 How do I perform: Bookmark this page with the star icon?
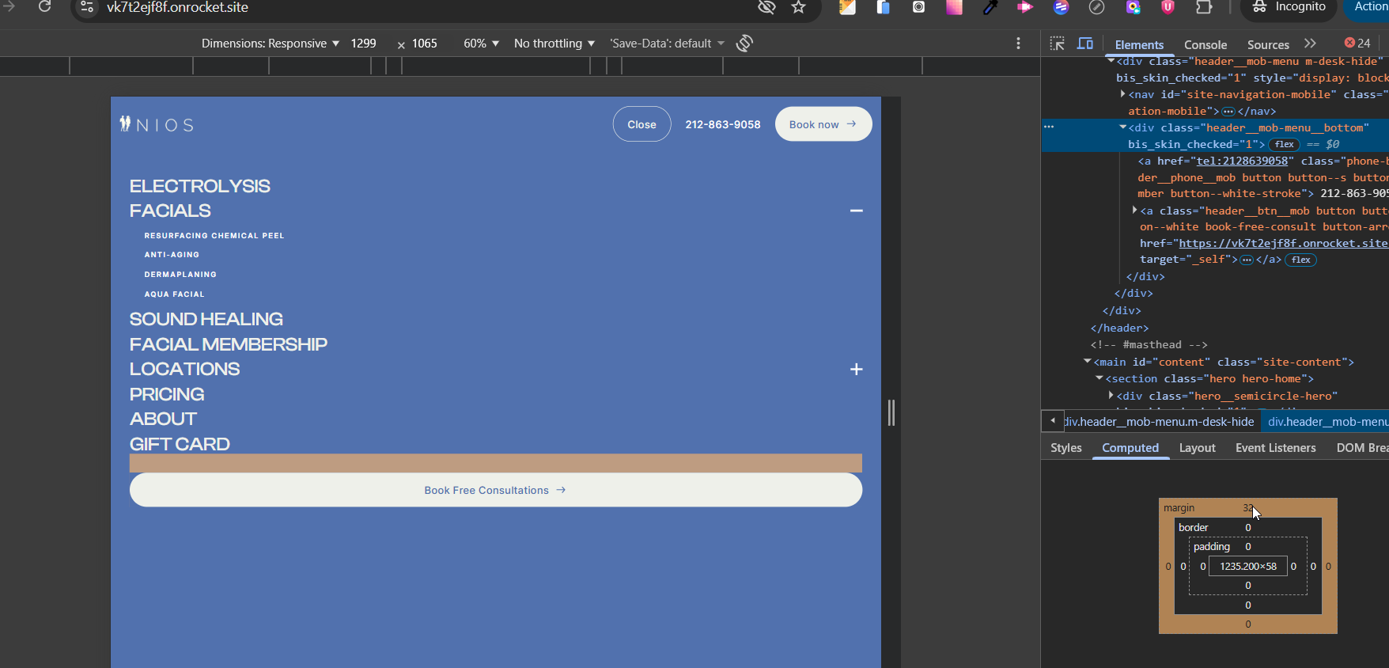coord(799,7)
